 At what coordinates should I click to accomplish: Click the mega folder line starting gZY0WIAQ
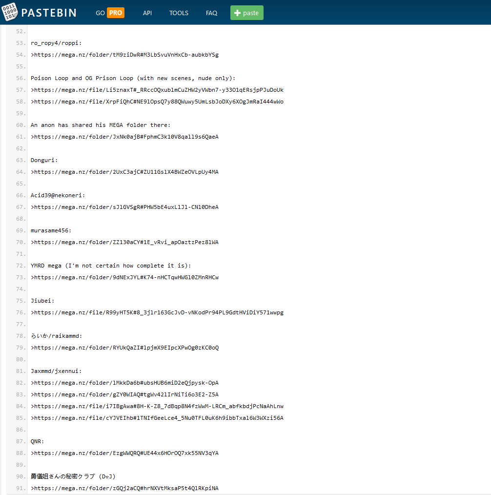click(124, 394)
